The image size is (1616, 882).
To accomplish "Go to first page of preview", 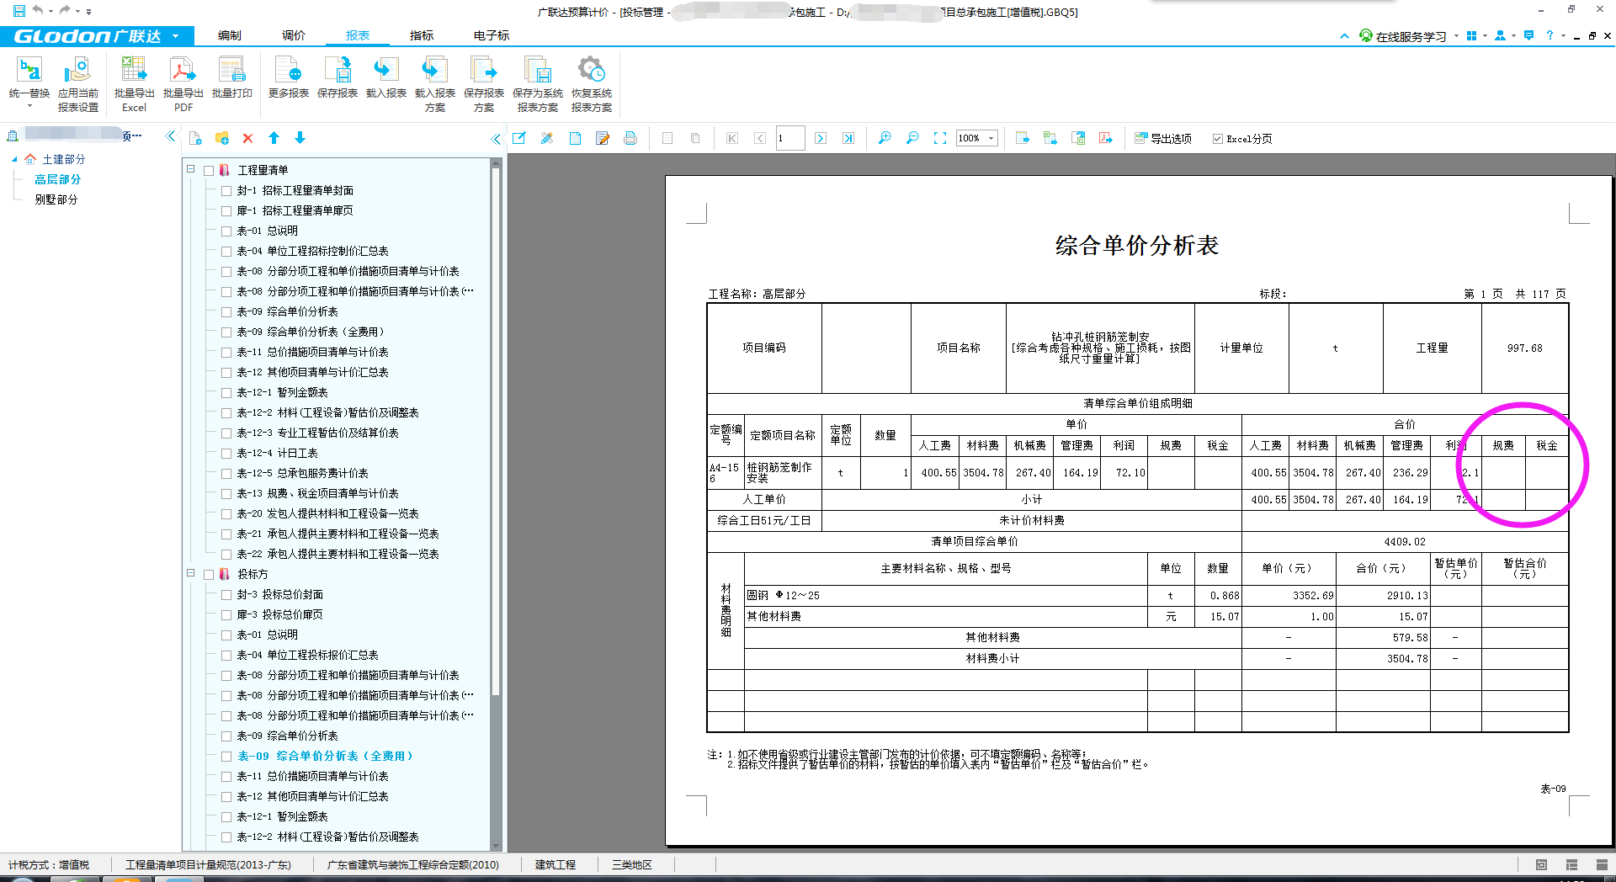I will pos(732,138).
